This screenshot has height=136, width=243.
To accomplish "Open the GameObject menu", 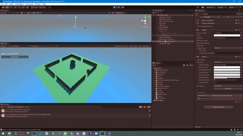I will point(19,4).
